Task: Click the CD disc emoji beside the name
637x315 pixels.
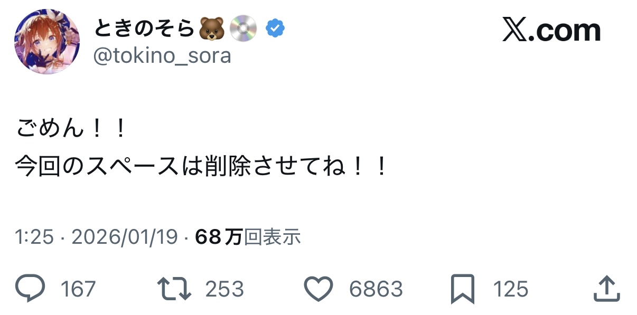Action: pyautogui.click(x=243, y=28)
